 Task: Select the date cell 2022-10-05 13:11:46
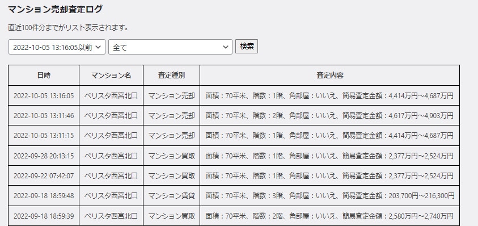(44, 115)
